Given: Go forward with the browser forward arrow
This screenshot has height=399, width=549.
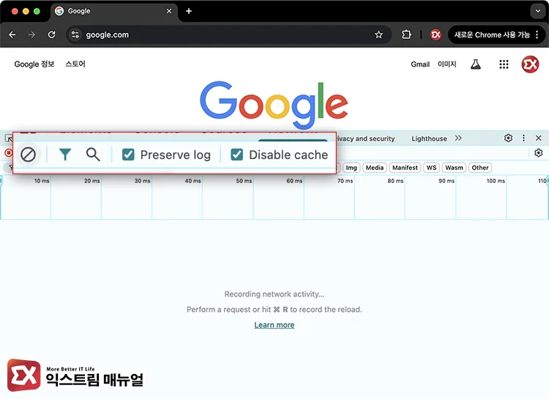Looking at the screenshot, I should point(32,34).
